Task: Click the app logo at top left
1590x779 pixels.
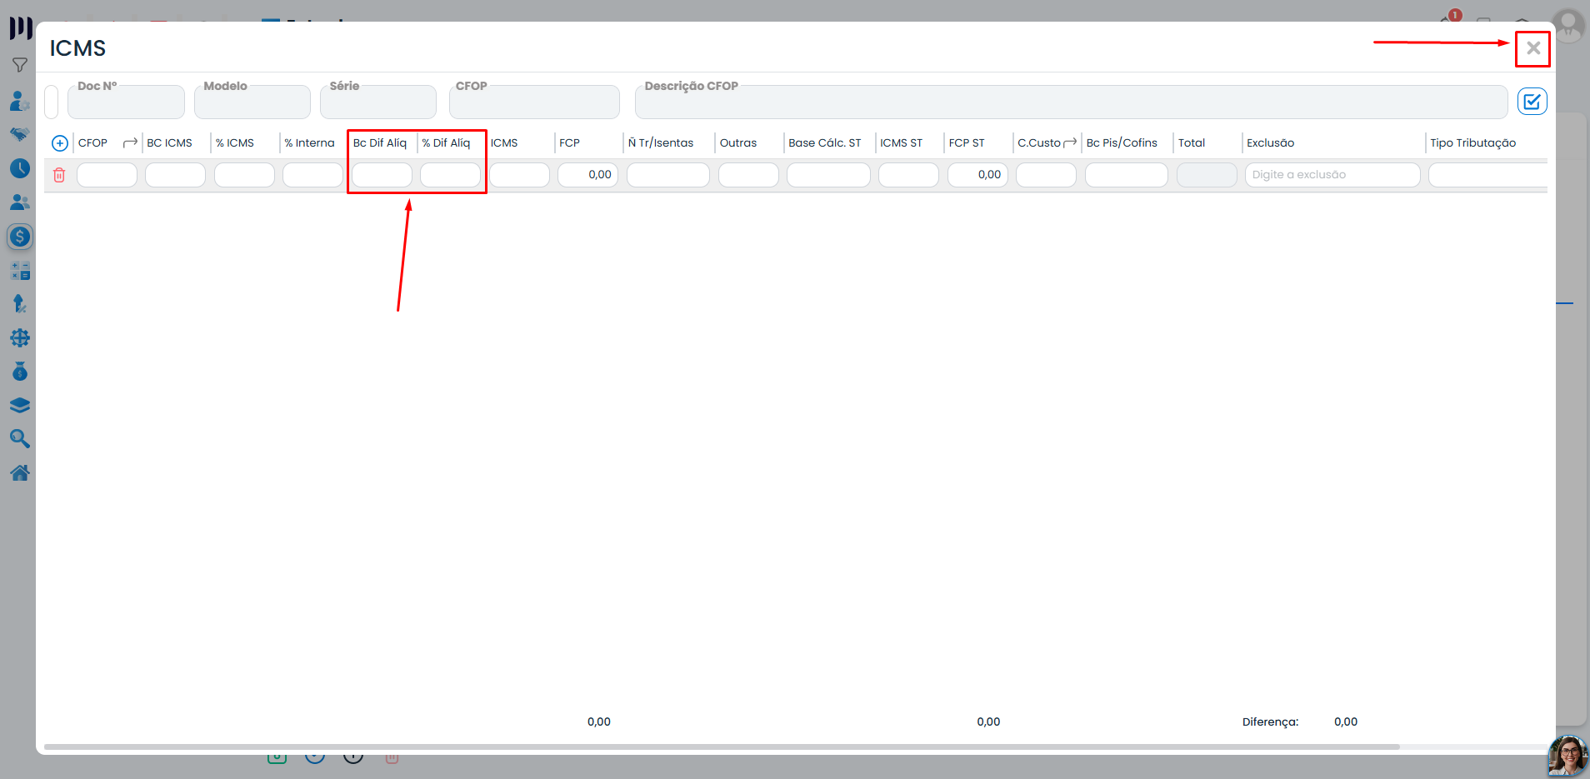Action: click(x=21, y=27)
